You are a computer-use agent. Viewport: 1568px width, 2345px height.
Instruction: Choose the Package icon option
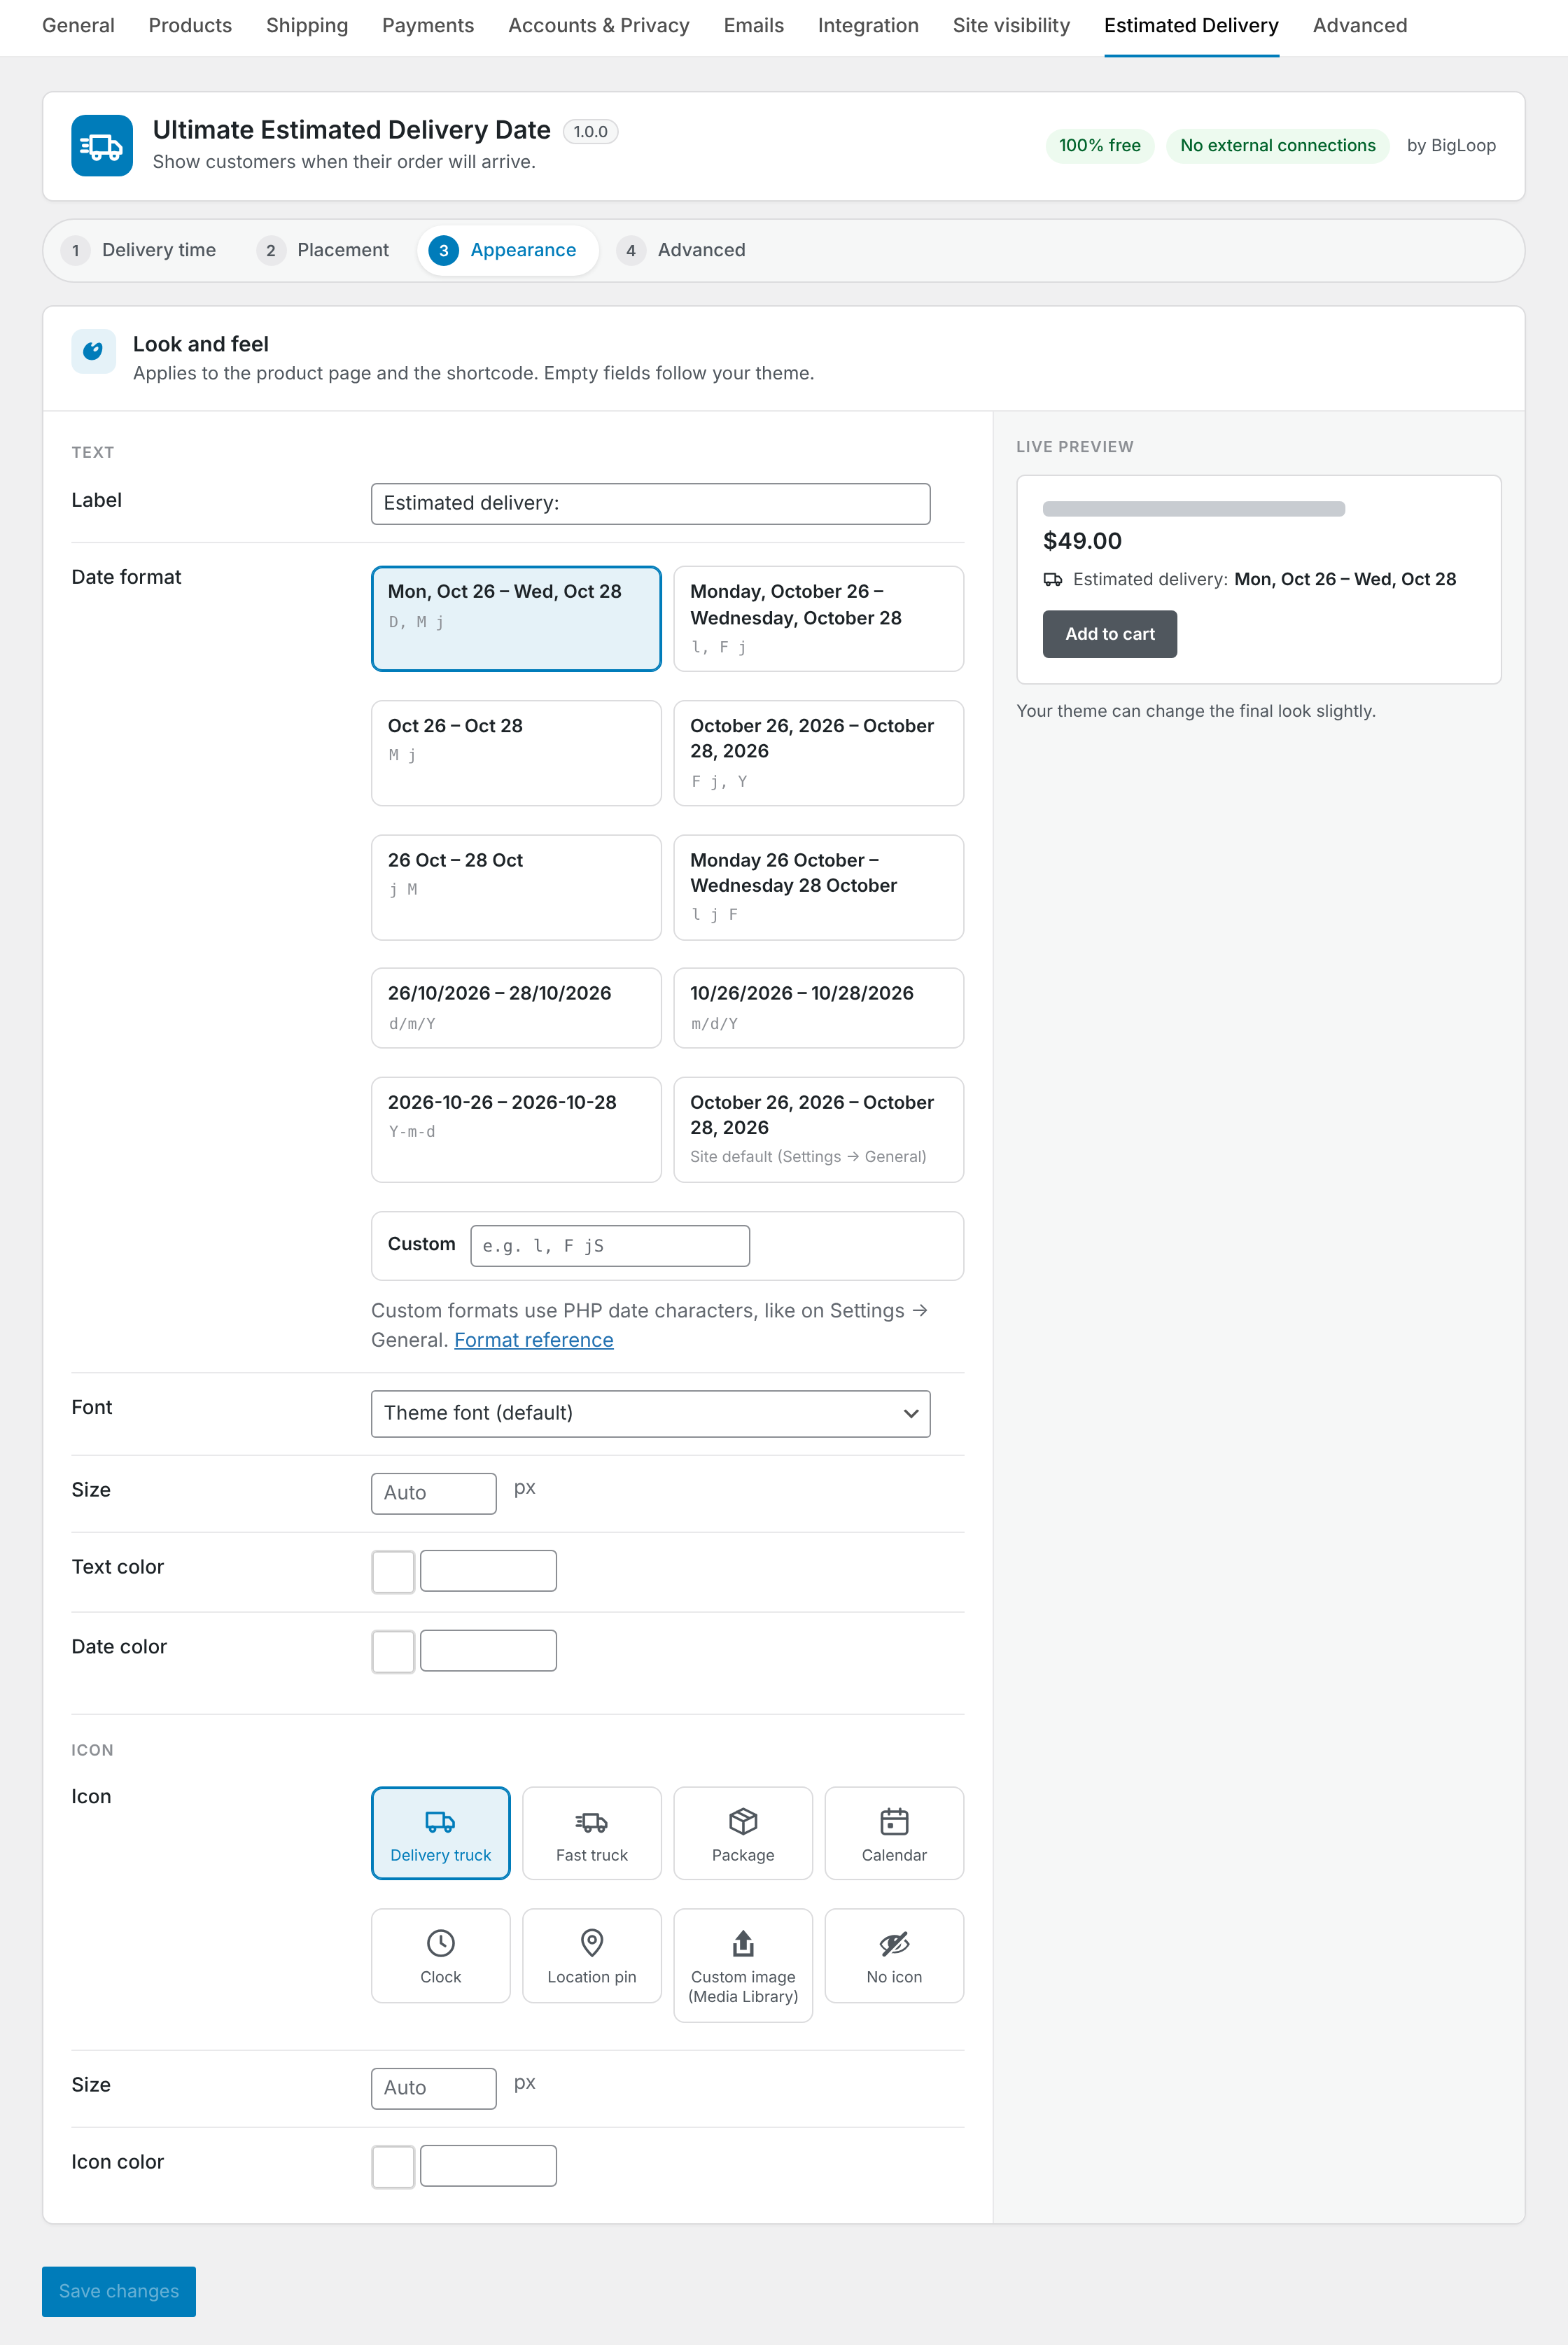(x=742, y=1832)
